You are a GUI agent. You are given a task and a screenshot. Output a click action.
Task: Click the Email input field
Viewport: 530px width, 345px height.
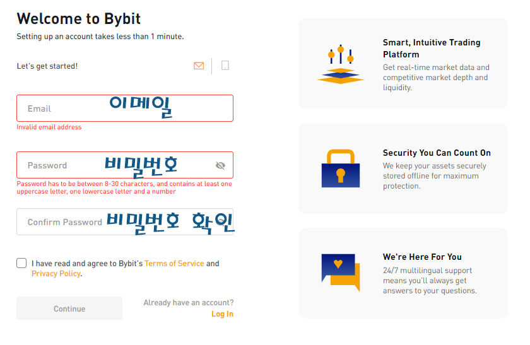(x=125, y=108)
